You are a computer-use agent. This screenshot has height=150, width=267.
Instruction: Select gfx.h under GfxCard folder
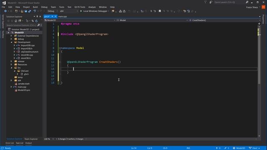[26, 74]
